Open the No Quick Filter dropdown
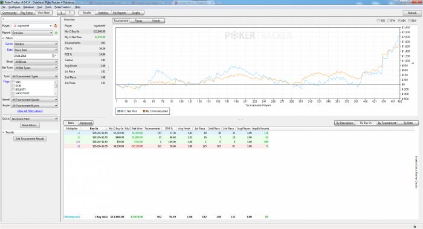Image resolution: width=423 pixels, height=229 pixels. (34, 118)
